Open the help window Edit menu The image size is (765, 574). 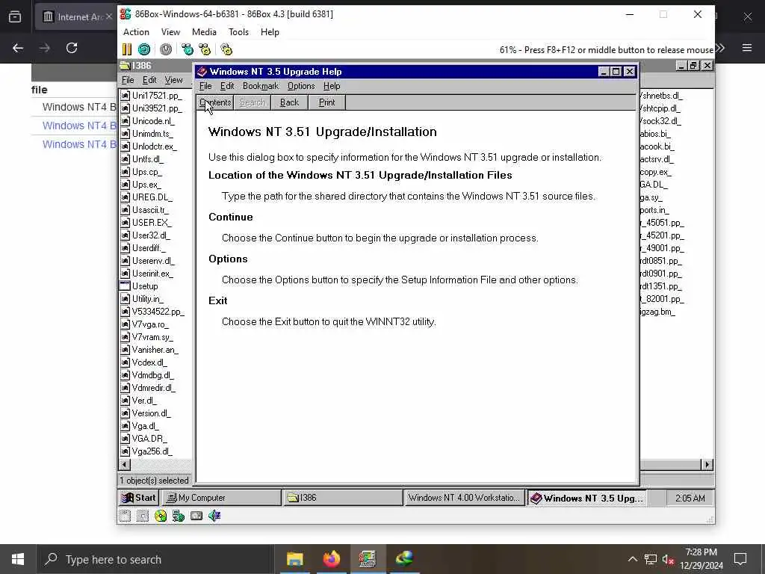tap(227, 86)
